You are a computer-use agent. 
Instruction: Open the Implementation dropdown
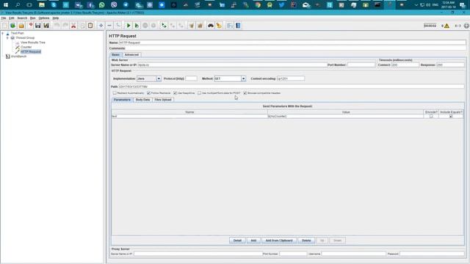pyautogui.click(x=159, y=78)
